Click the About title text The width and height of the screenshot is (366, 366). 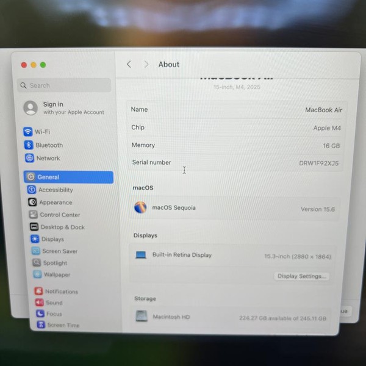point(169,65)
